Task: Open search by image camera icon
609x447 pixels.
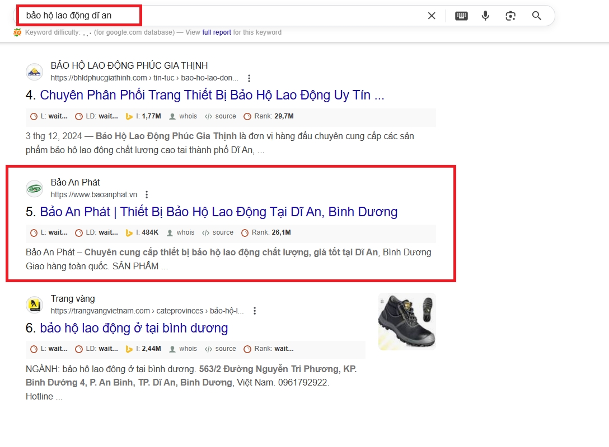Action: (x=510, y=16)
